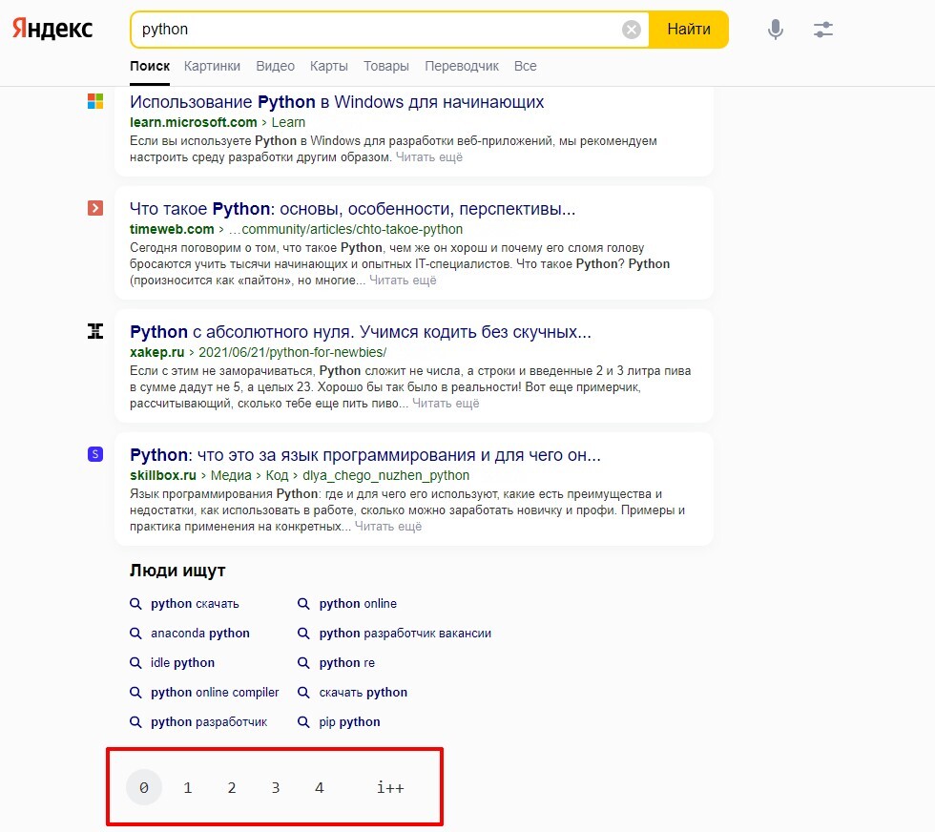This screenshot has height=832, width=935.
Task: Expand Читать ещё in xakep result
Action: (446, 404)
